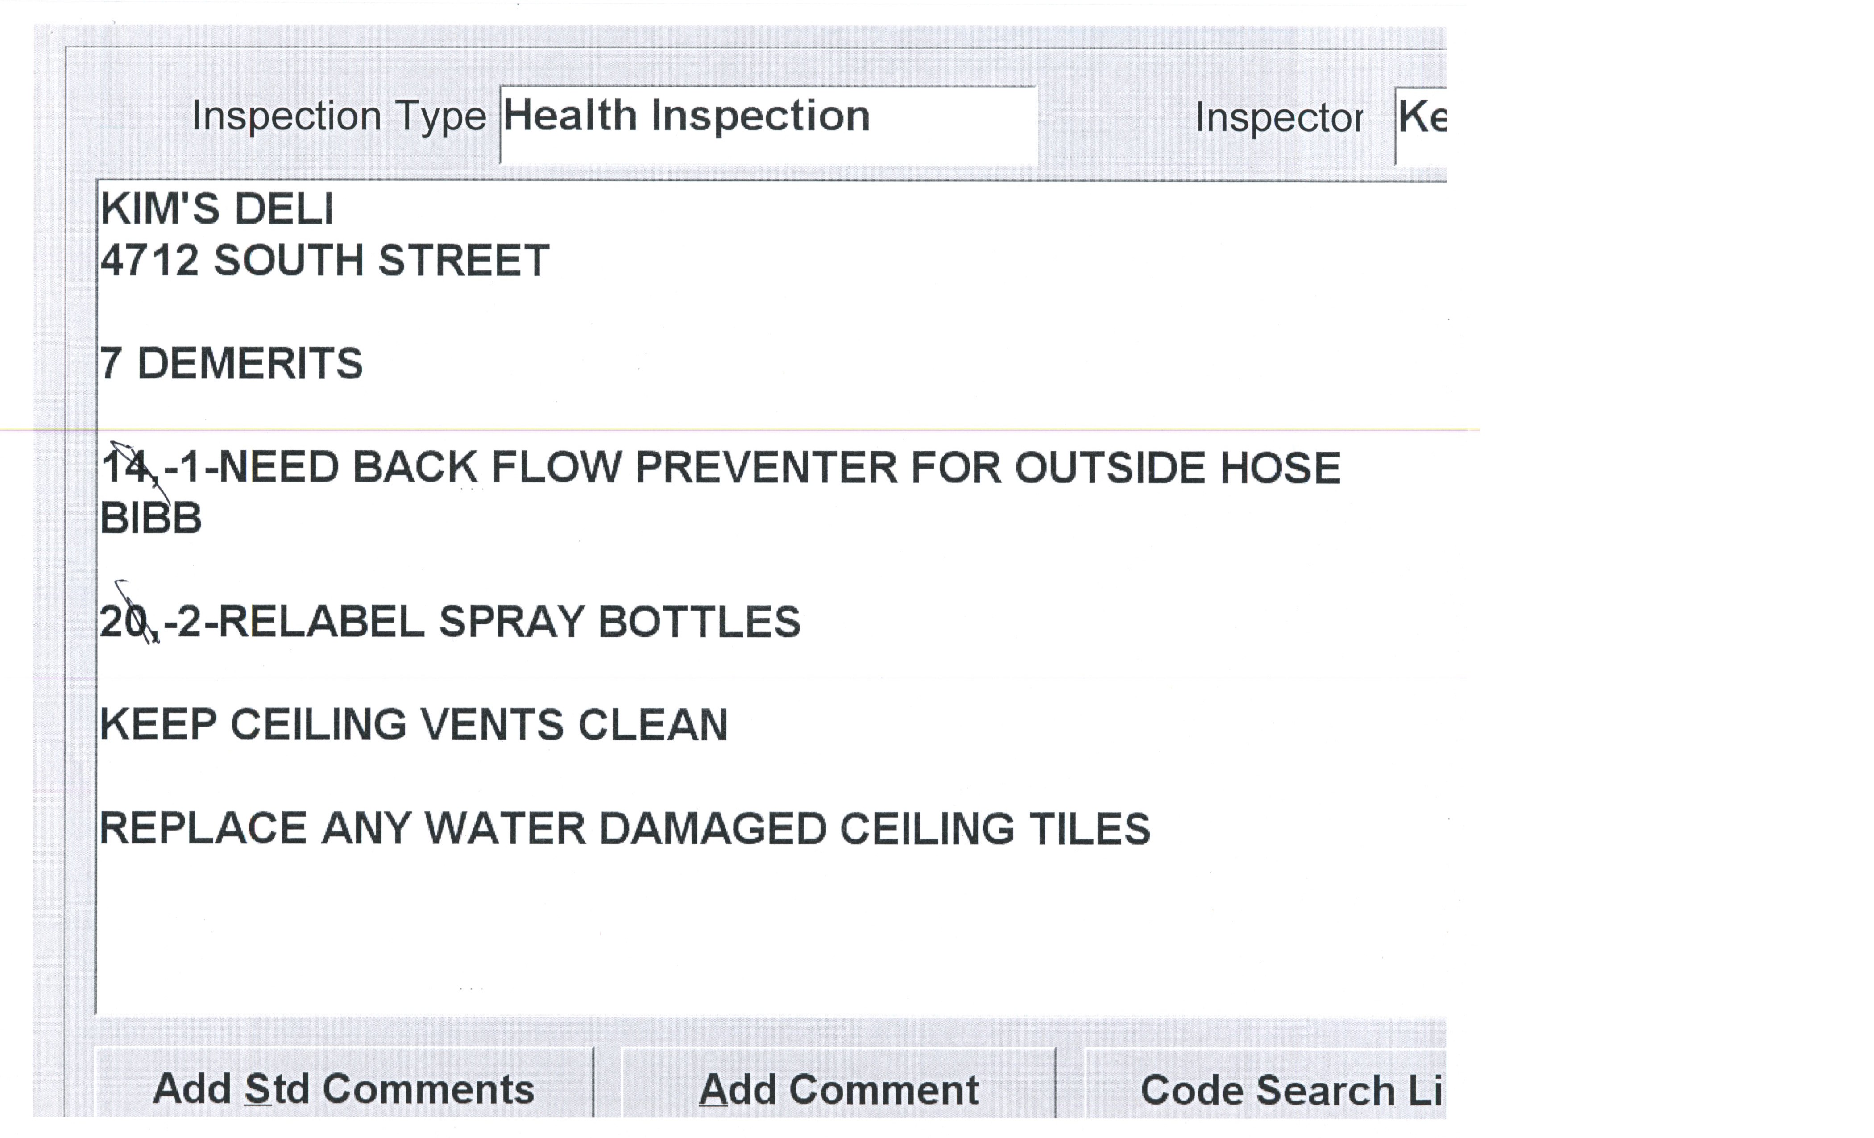1874x1138 pixels.
Task: Select the 7 DEMERITS line
Action: 231,364
